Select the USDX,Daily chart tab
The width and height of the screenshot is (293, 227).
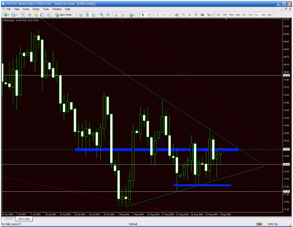pyautogui.click(x=24, y=219)
